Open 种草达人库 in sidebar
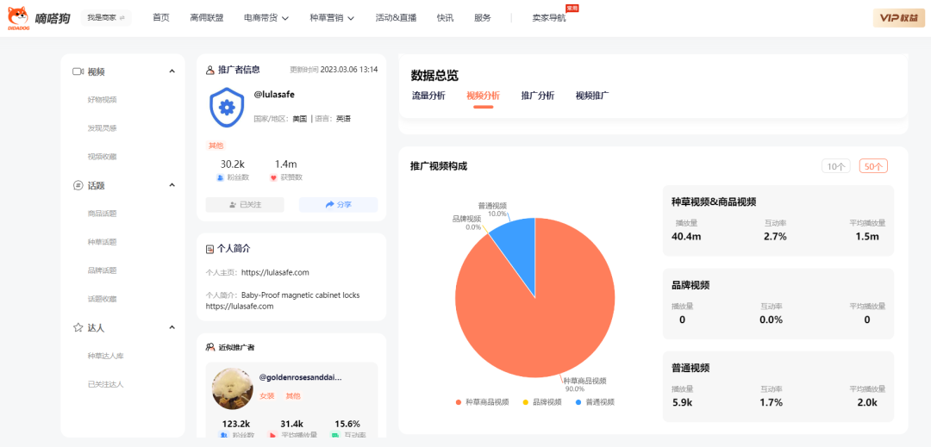This screenshot has width=931, height=447. click(x=106, y=356)
